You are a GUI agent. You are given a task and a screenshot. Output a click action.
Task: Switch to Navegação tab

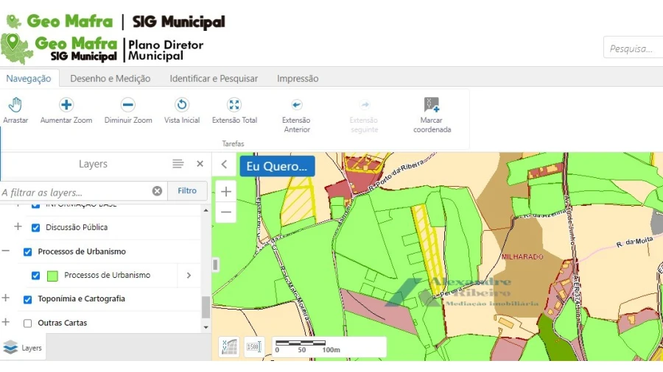click(28, 79)
